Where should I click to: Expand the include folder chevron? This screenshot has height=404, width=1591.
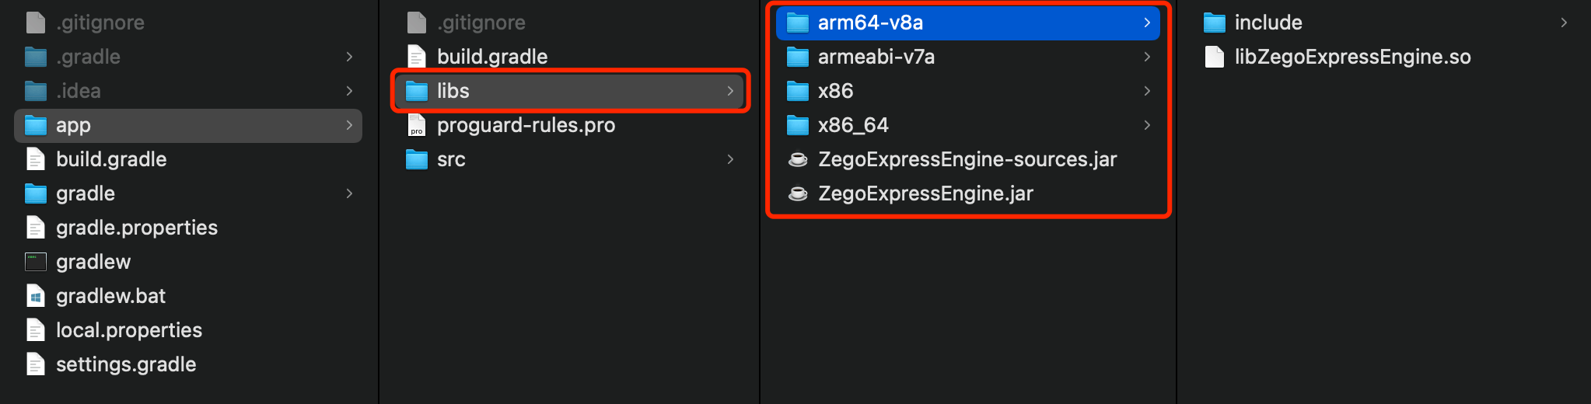[1564, 23]
